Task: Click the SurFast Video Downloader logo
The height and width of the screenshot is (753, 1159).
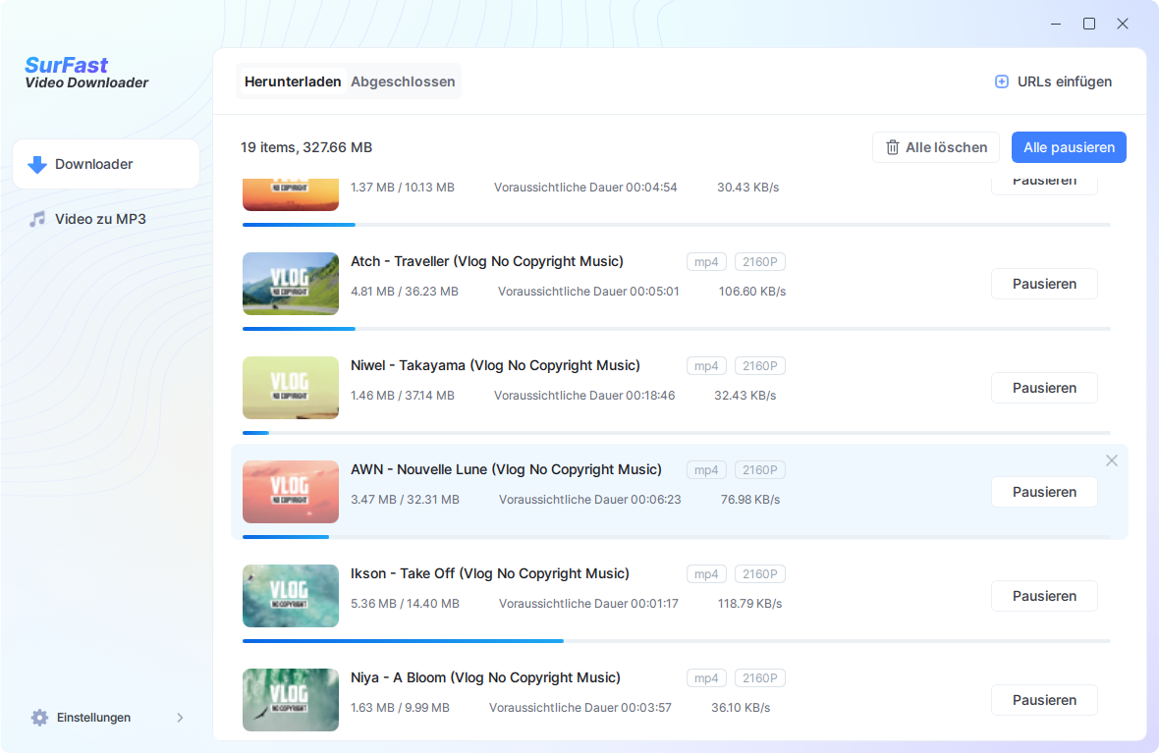Action: [x=86, y=74]
